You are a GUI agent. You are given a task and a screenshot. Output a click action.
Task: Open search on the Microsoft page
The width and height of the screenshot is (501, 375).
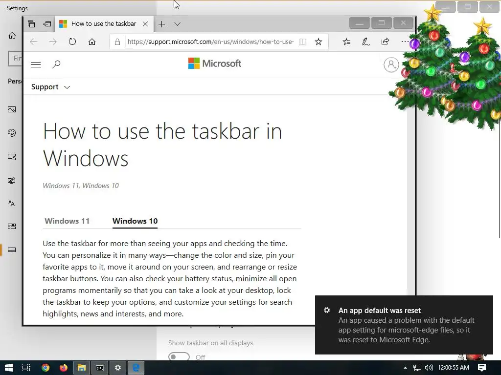point(56,64)
